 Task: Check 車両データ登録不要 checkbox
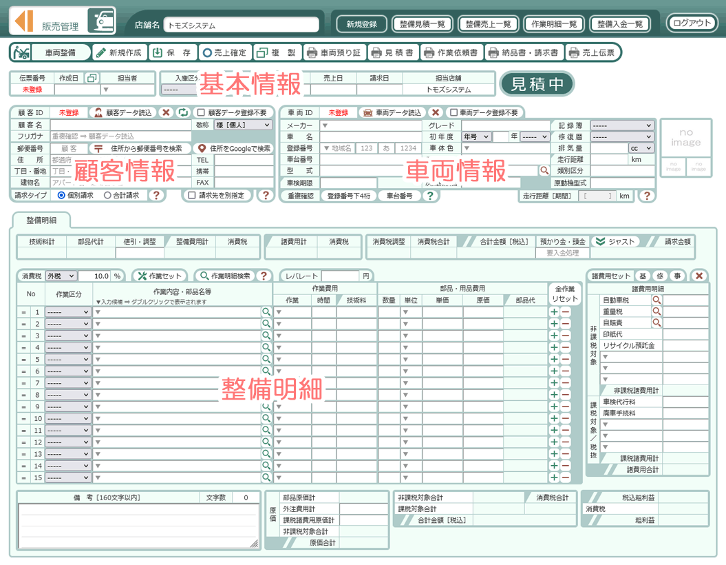pos(453,112)
